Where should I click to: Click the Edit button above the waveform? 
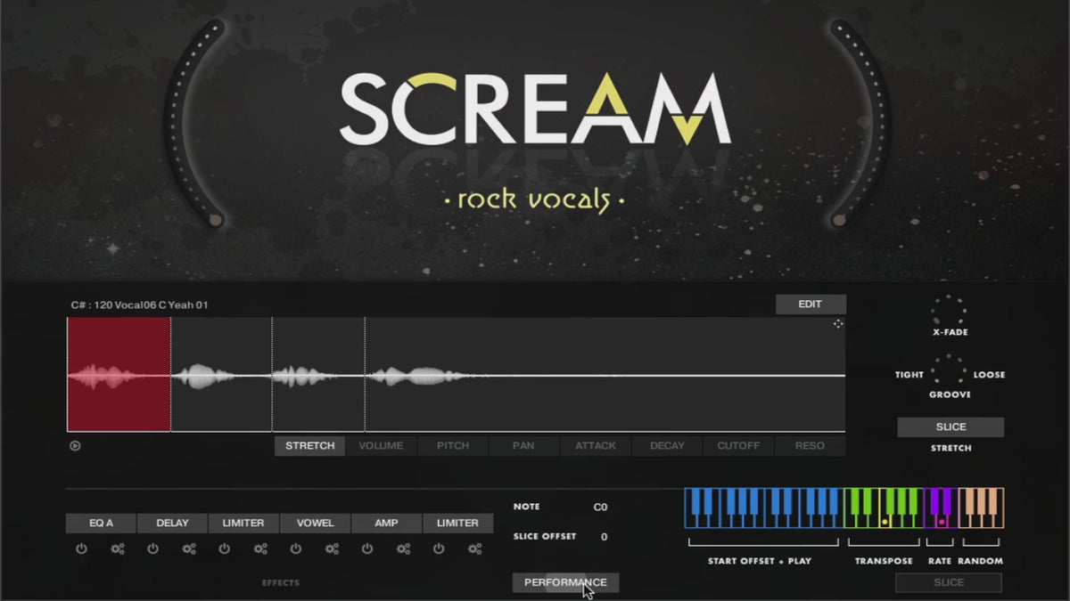pyautogui.click(x=810, y=305)
